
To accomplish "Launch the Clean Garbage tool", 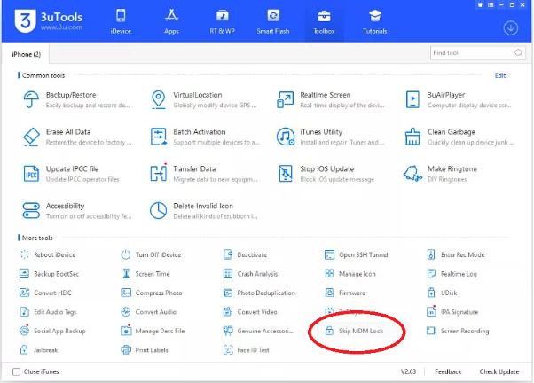I will 459,137.
